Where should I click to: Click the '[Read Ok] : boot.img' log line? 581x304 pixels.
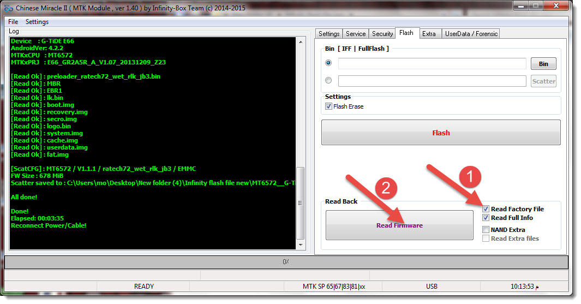point(42,105)
